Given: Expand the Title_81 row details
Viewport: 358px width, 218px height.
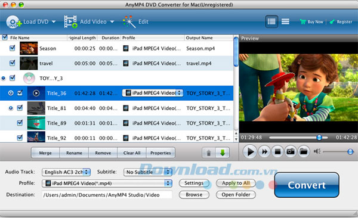Looking at the screenshot, I should click(x=11, y=108).
